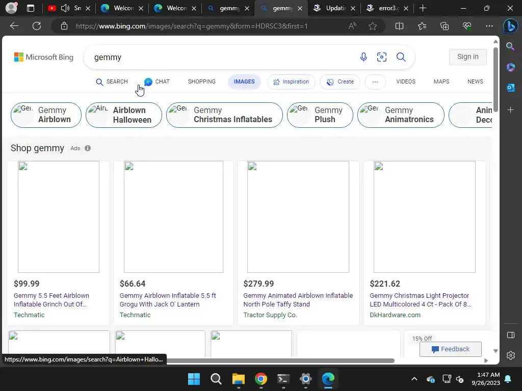Reload the page with the refresh icon
The height and width of the screenshot is (391, 522).
(x=37, y=26)
